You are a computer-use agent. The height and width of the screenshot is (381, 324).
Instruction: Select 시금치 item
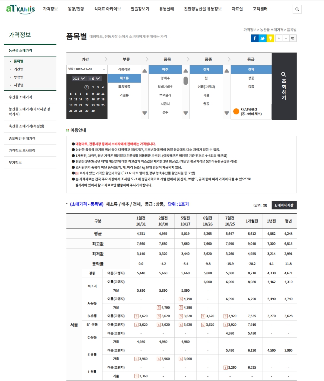pos(165,104)
